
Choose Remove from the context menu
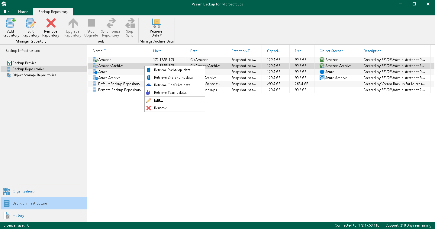click(175, 108)
